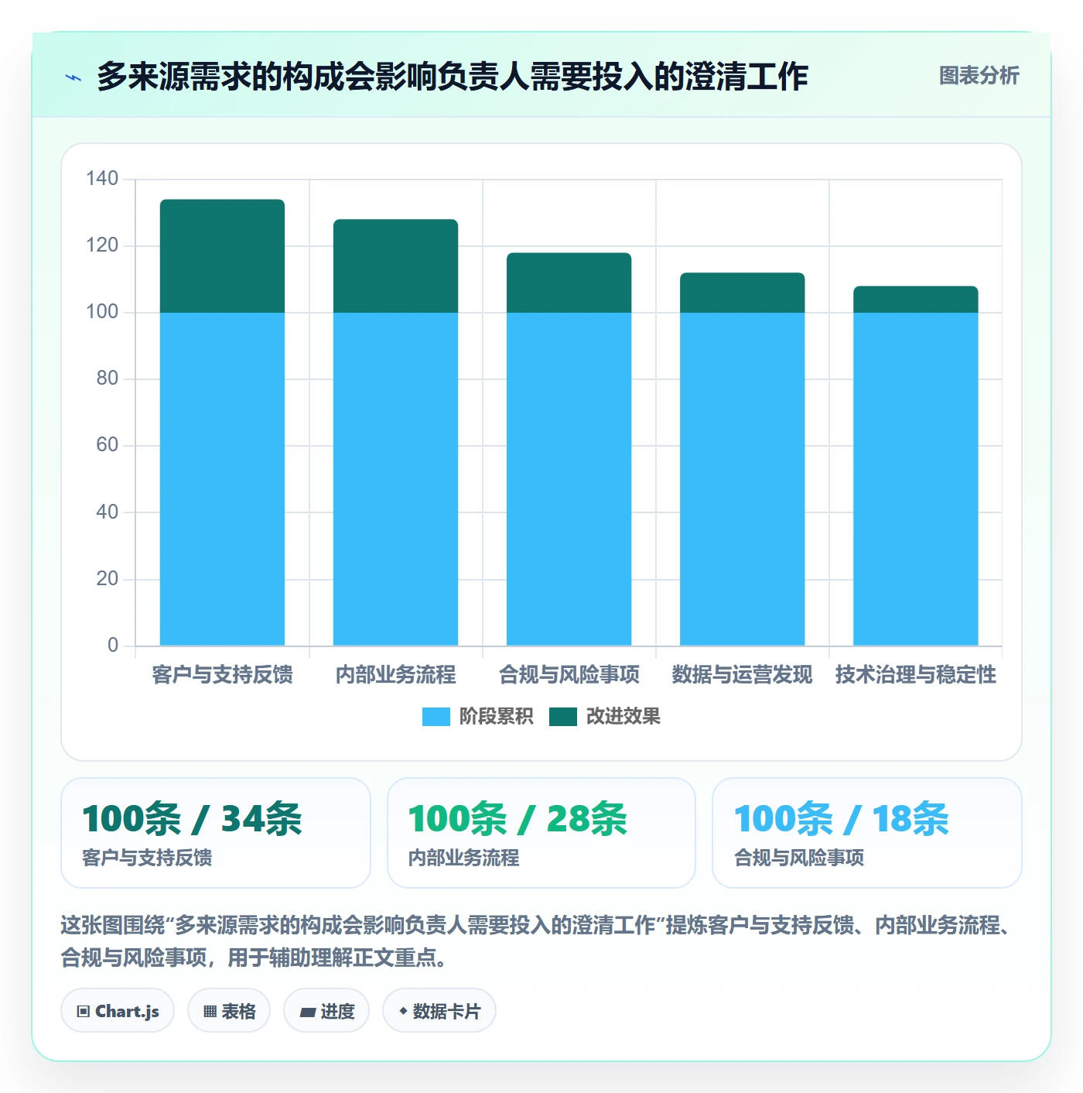Click the x-axis label 合规与风险事项

[x=569, y=675]
